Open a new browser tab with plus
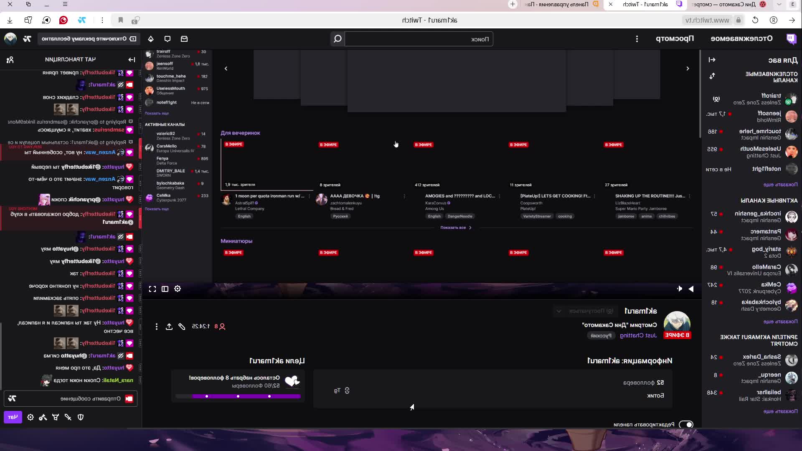The width and height of the screenshot is (802, 451). click(x=513, y=4)
